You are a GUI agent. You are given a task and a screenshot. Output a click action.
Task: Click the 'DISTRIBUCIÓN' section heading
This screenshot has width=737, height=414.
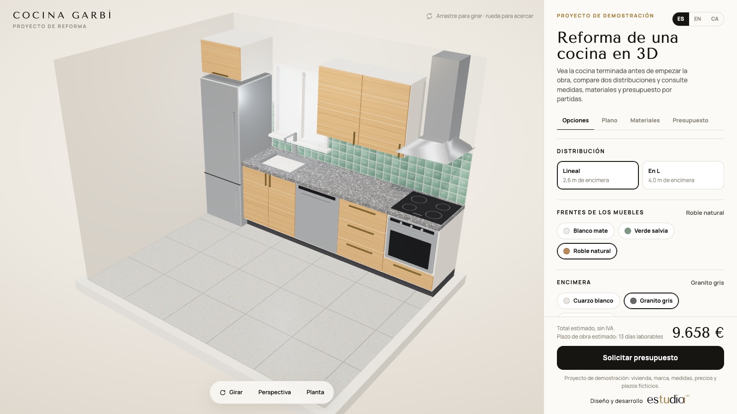pos(580,151)
